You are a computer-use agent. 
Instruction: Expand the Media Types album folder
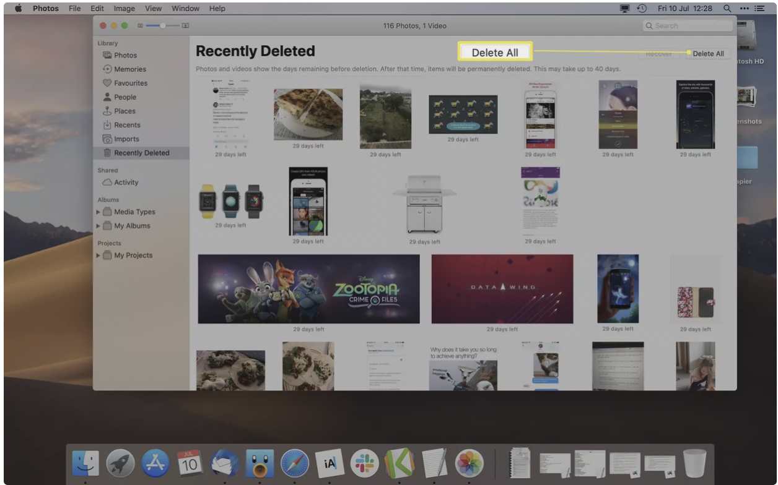98,212
